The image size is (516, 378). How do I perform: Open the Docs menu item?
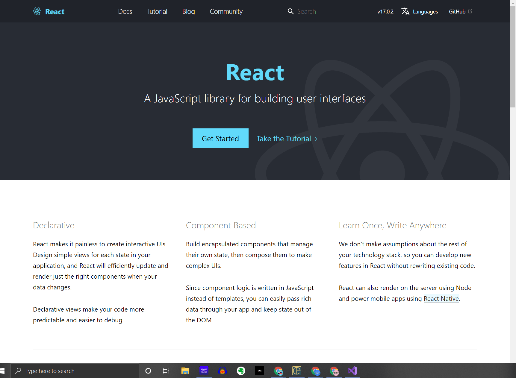[125, 11]
